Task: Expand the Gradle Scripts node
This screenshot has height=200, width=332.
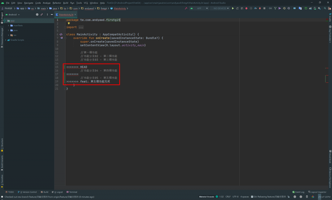Action: (6, 40)
